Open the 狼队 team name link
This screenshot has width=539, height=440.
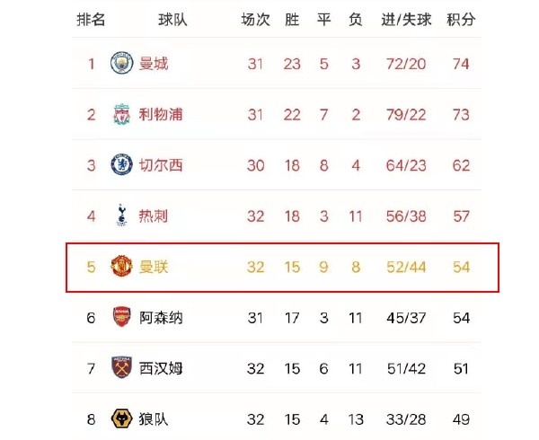(x=154, y=419)
